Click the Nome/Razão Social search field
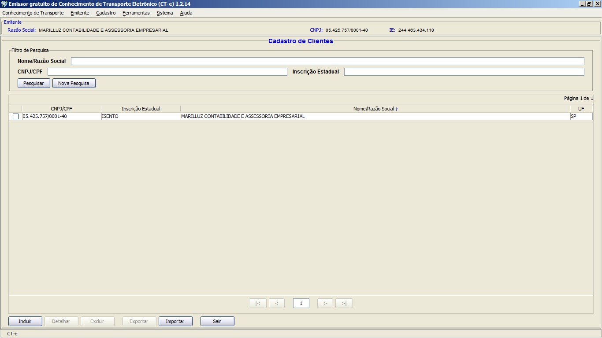This screenshot has height=338, width=602. coord(327,61)
